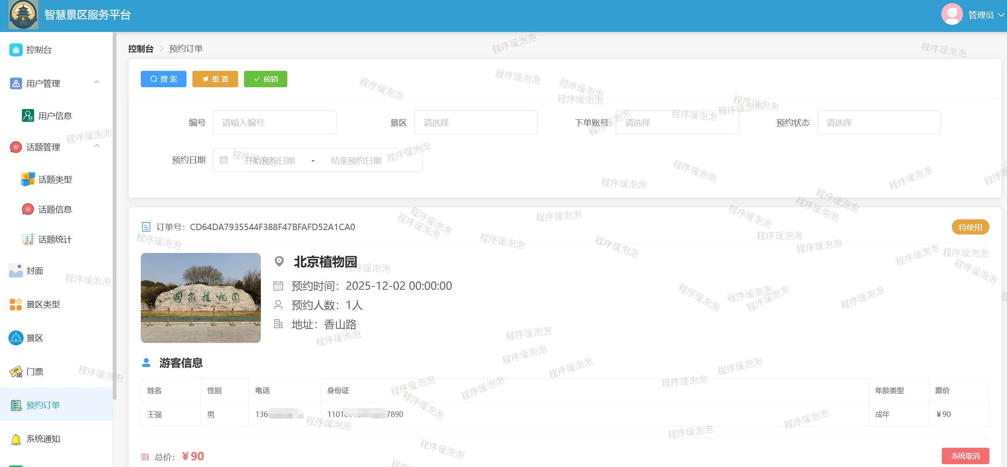Click the 系统通知 bell icon
1007x467 pixels.
click(x=16, y=439)
